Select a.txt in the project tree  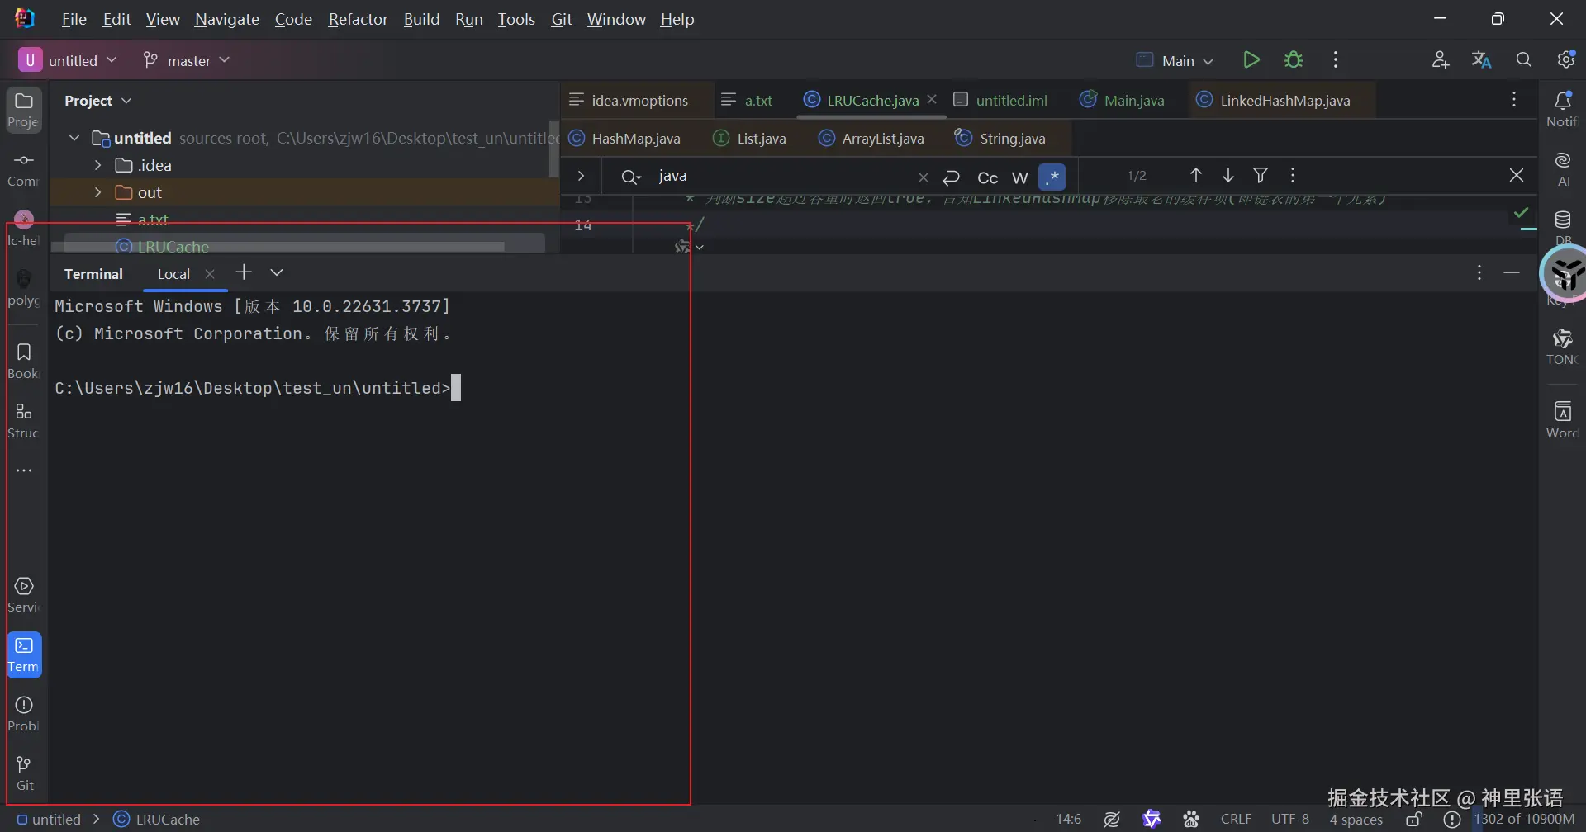coord(153,220)
